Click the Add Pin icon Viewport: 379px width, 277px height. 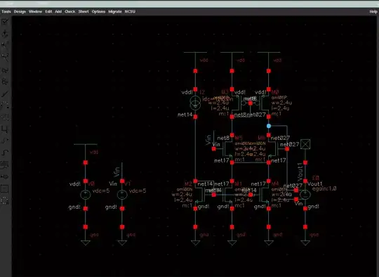point(5,176)
